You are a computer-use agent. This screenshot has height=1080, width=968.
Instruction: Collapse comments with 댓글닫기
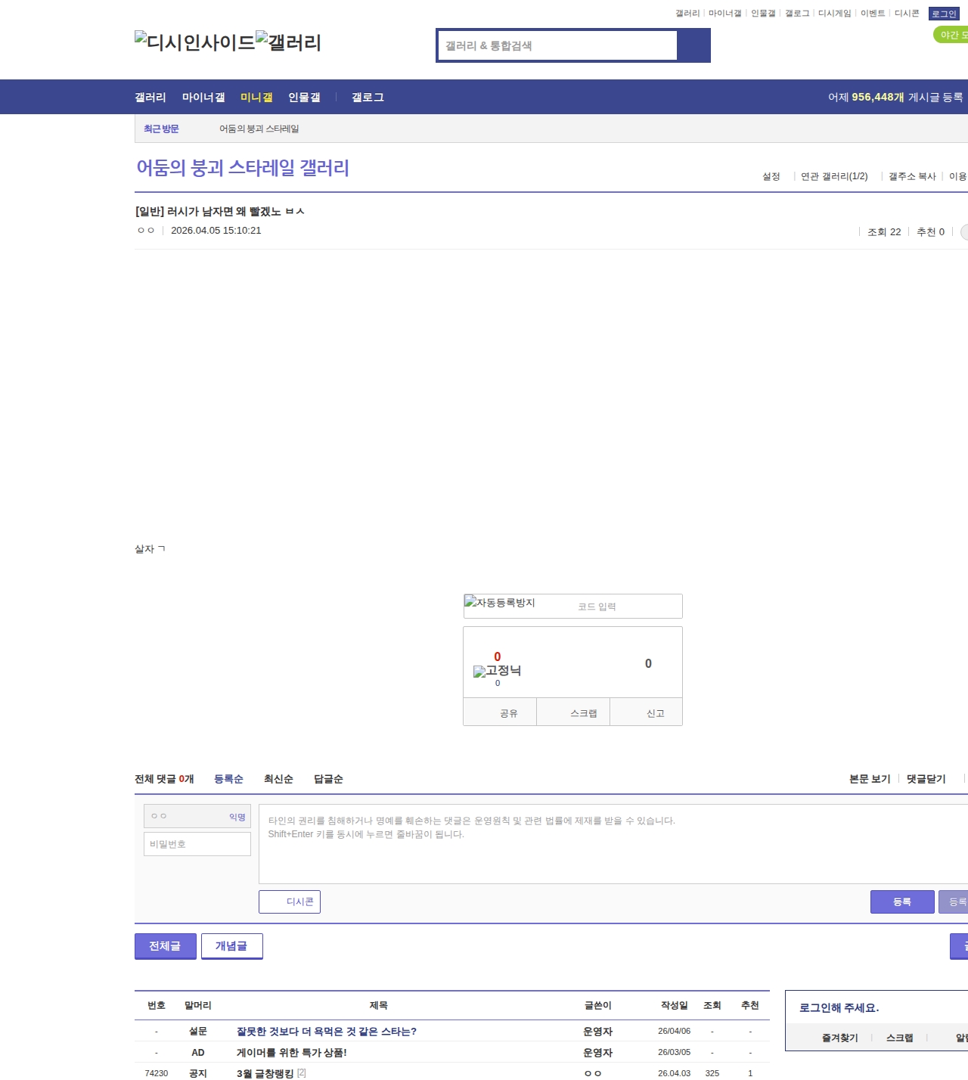point(926,779)
